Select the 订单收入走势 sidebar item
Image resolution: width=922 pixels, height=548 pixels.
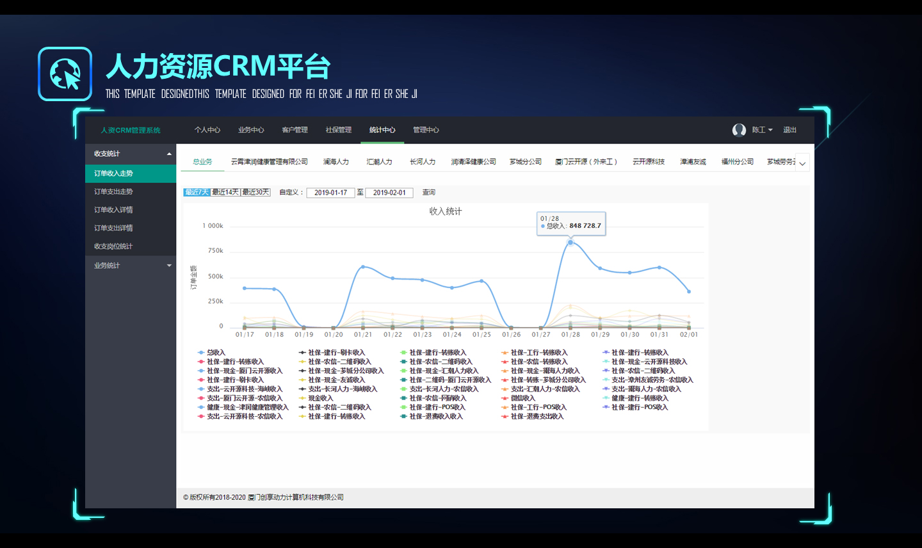click(x=131, y=173)
